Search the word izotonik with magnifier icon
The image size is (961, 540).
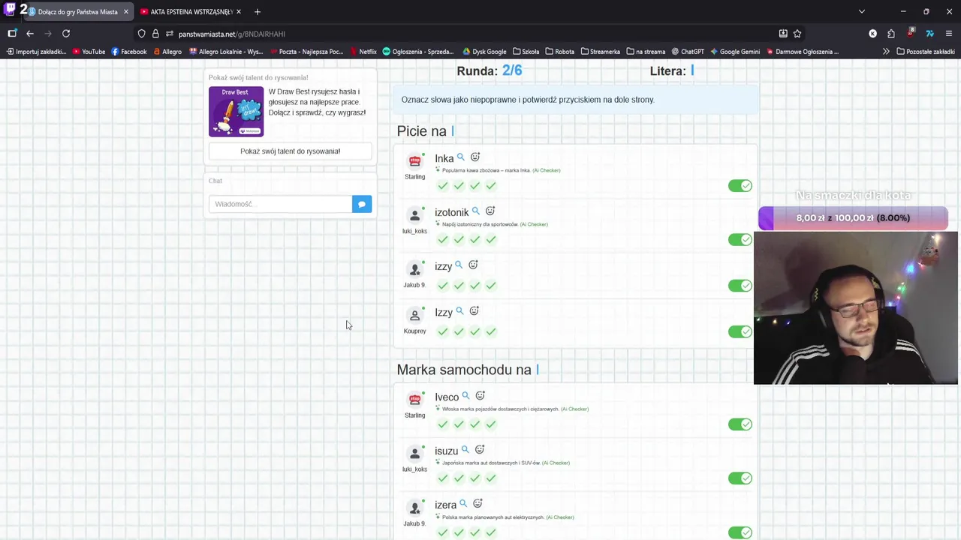(x=476, y=211)
